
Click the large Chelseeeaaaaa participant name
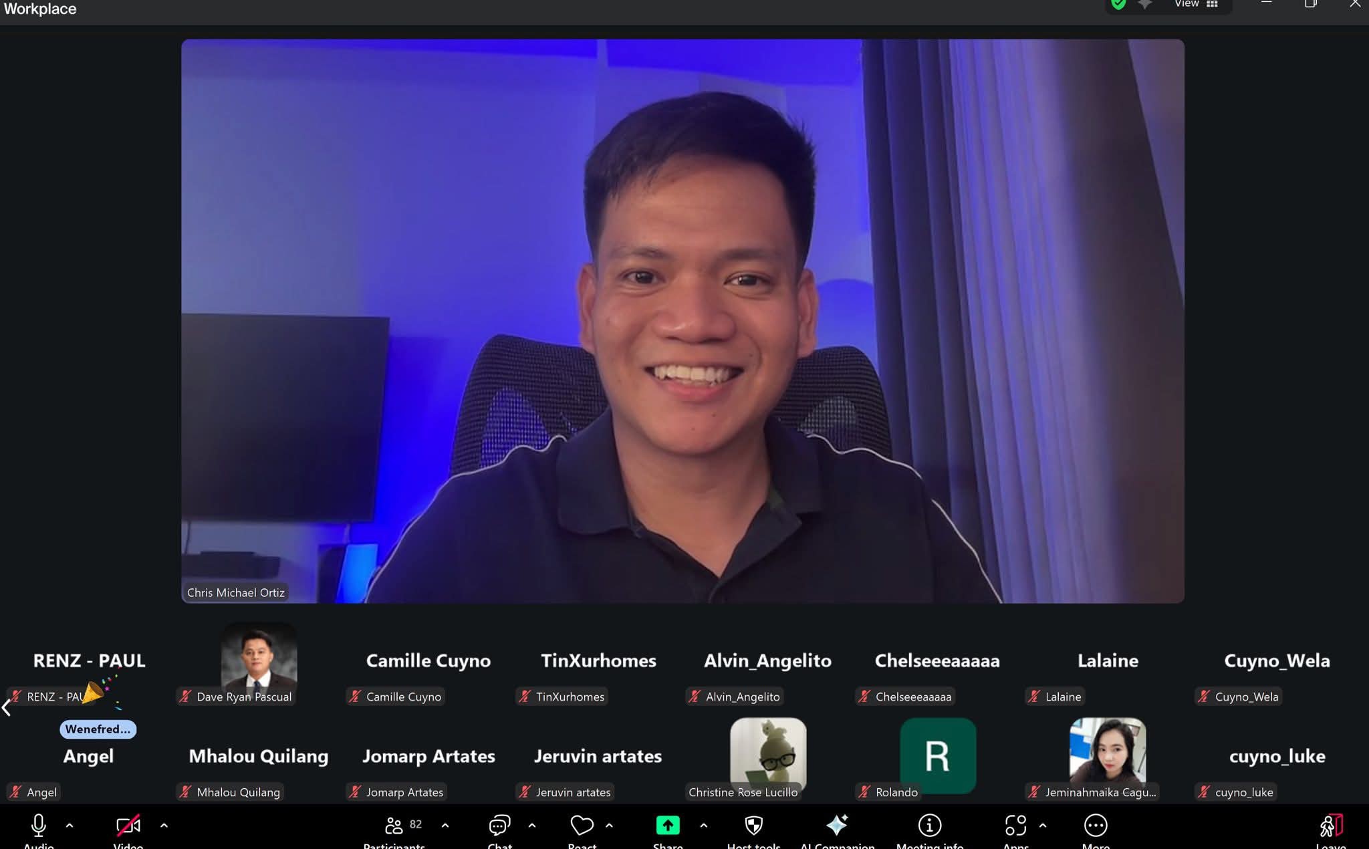[937, 660]
